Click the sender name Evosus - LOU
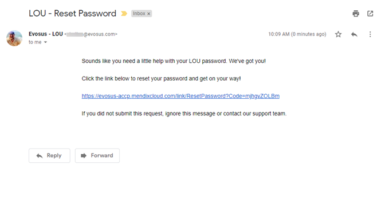 (46, 34)
